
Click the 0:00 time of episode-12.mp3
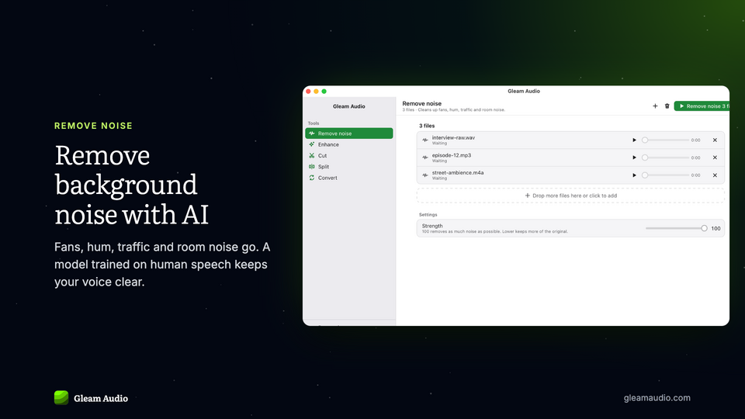(695, 158)
